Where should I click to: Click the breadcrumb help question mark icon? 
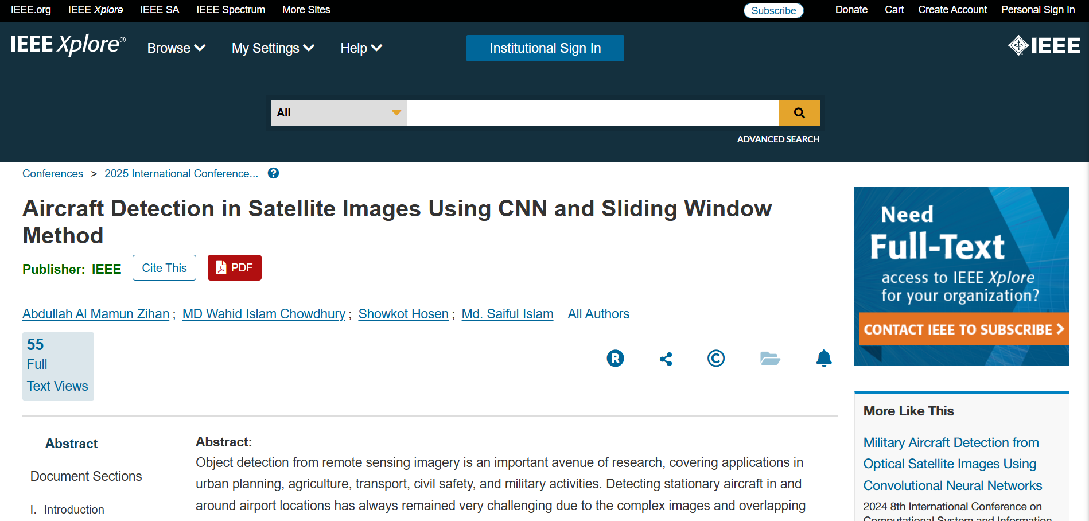click(x=274, y=173)
